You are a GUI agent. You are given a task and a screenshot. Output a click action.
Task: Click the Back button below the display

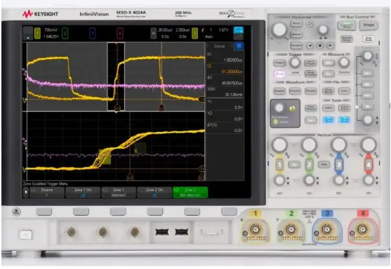point(16,212)
